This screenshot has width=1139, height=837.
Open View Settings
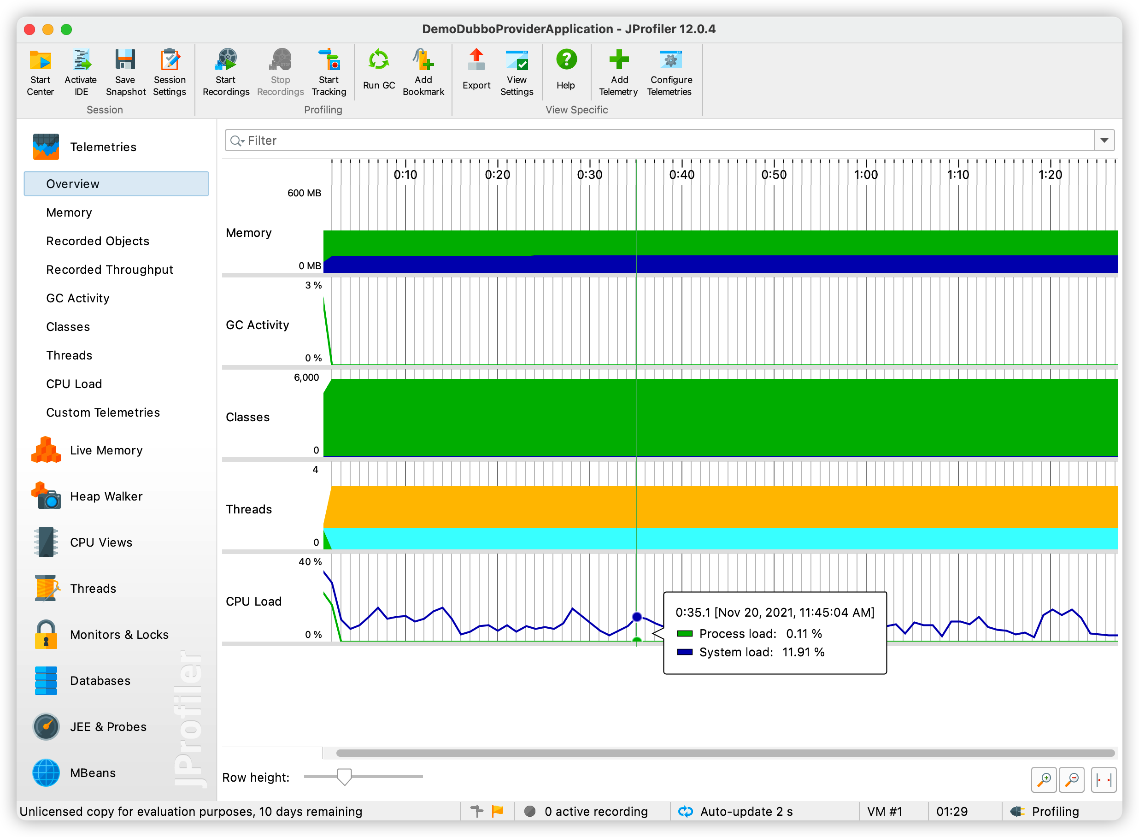point(517,72)
